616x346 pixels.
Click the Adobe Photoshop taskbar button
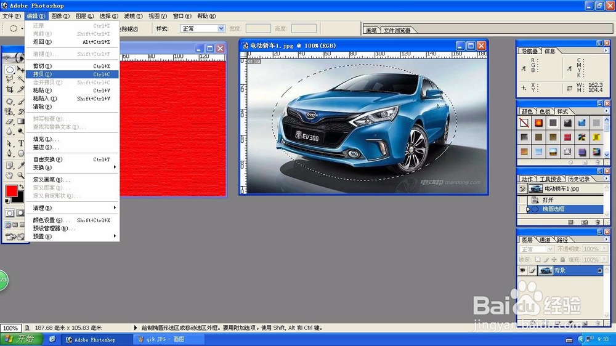[97, 339]
